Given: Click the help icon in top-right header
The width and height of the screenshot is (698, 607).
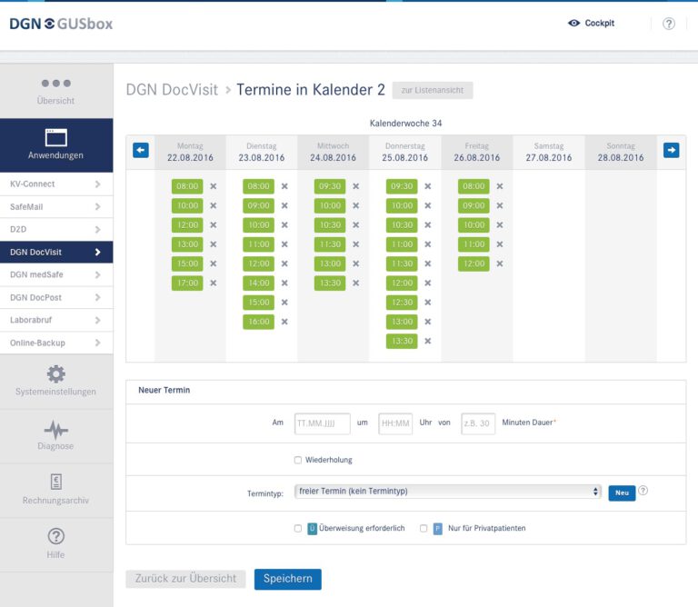Looking at the screenshot, I should pos(669,24).
